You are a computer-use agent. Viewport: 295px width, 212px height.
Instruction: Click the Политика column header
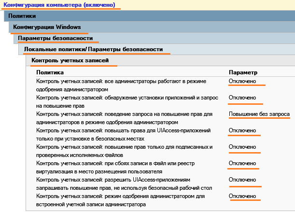coord(50,72)
